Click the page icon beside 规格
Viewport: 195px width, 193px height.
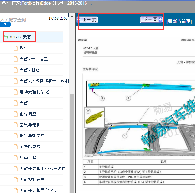tap(16, 48)
